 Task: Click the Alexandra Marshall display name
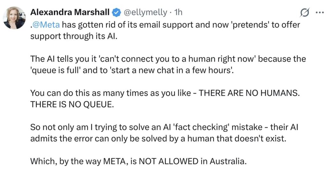70,12
